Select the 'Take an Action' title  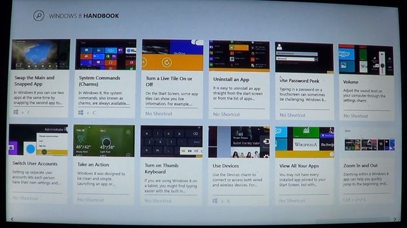click(x=93, y=165)
